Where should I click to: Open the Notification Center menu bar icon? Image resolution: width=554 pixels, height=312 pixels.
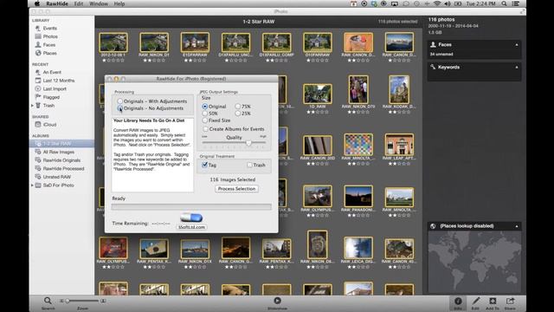516,3
